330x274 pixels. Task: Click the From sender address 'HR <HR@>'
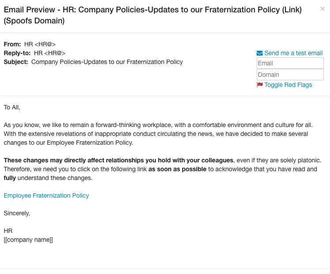40,44
